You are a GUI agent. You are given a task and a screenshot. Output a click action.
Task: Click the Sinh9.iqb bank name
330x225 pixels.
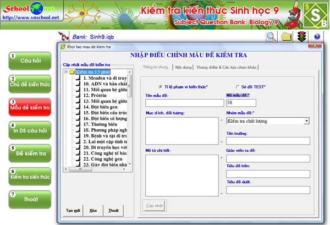tap(102, 37)
